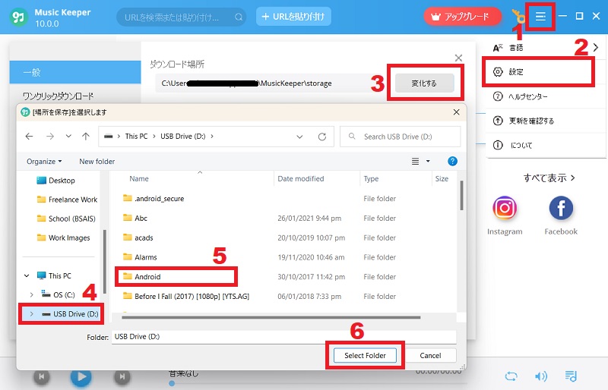Play the current track
This screenshot has height=390, width=608.
(81, 376)
